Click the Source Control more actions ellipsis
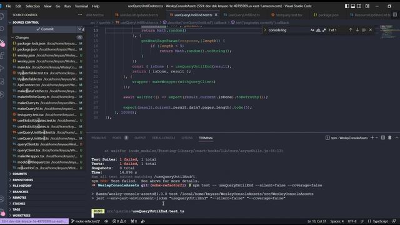Viewport: 400px width, 225px height. 80,15
